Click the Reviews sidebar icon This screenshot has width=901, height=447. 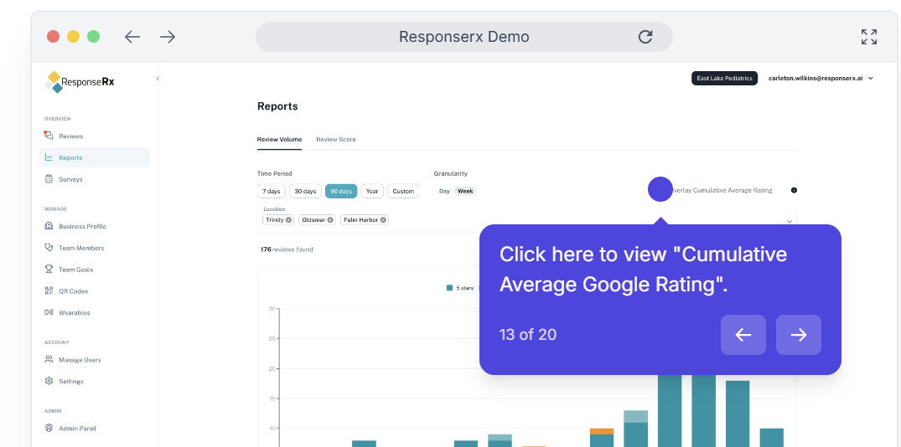click(49, 136)
